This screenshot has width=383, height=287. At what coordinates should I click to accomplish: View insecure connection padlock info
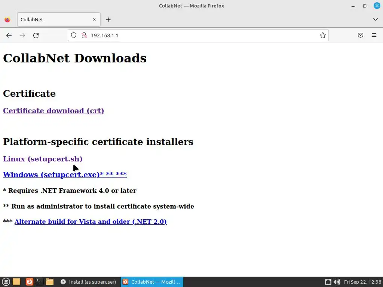tap(84, 36)
